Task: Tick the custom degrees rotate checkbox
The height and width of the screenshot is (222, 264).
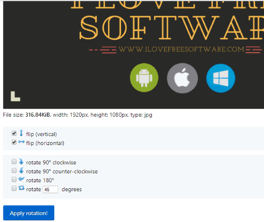Action: click(x=14, y=188)
